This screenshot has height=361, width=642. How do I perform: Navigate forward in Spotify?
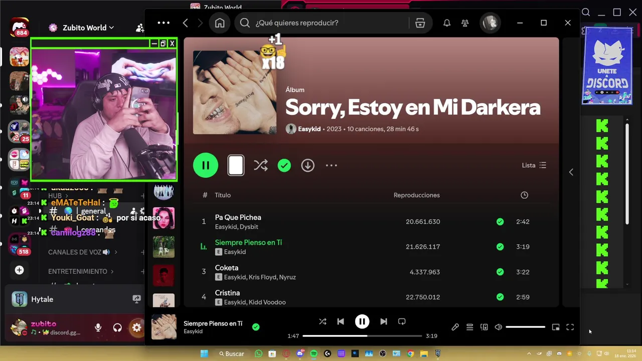click(x=200, y=23)
